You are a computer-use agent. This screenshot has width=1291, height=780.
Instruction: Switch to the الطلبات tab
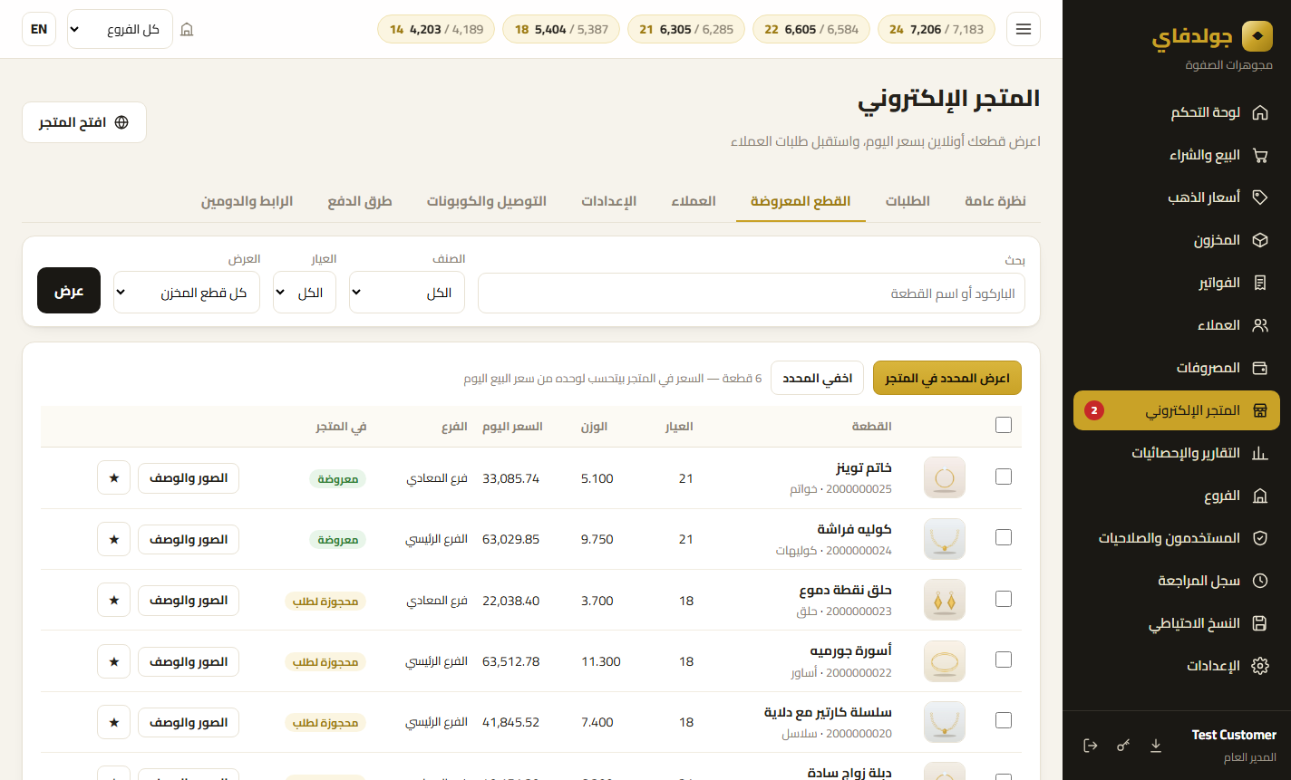pyautogui.click(x=908, y=200)
